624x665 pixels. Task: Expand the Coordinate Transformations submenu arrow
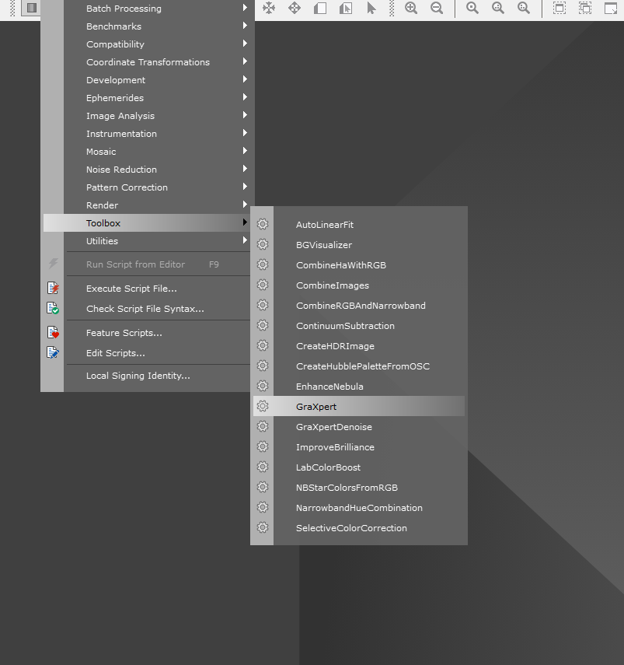245,61
